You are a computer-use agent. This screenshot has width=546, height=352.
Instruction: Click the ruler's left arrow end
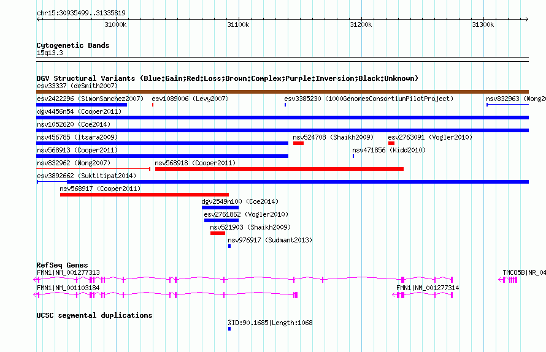(x=38, y=19)
